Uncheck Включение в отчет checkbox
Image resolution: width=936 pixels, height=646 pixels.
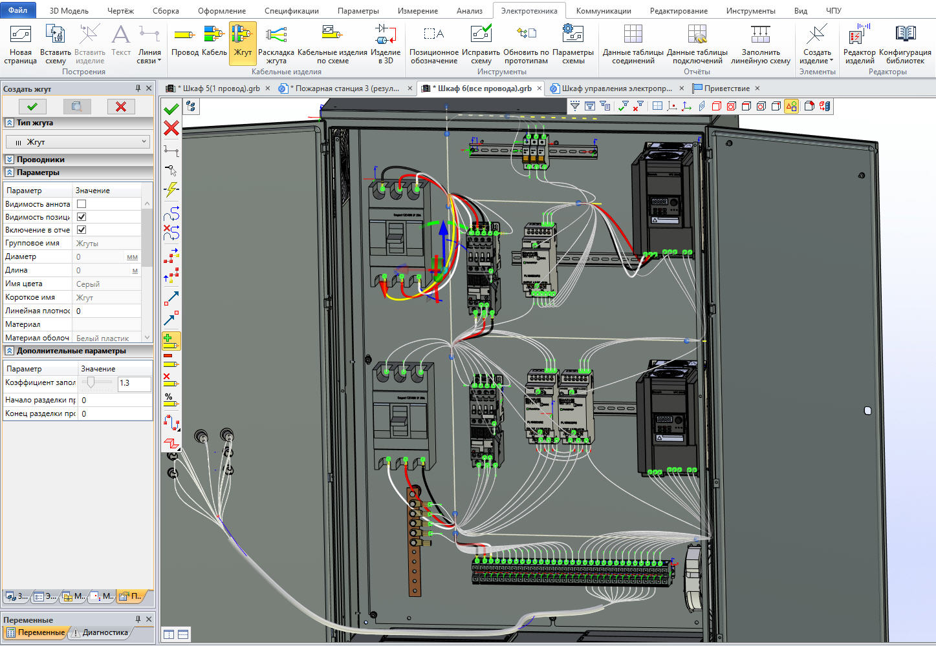[82, 230]
